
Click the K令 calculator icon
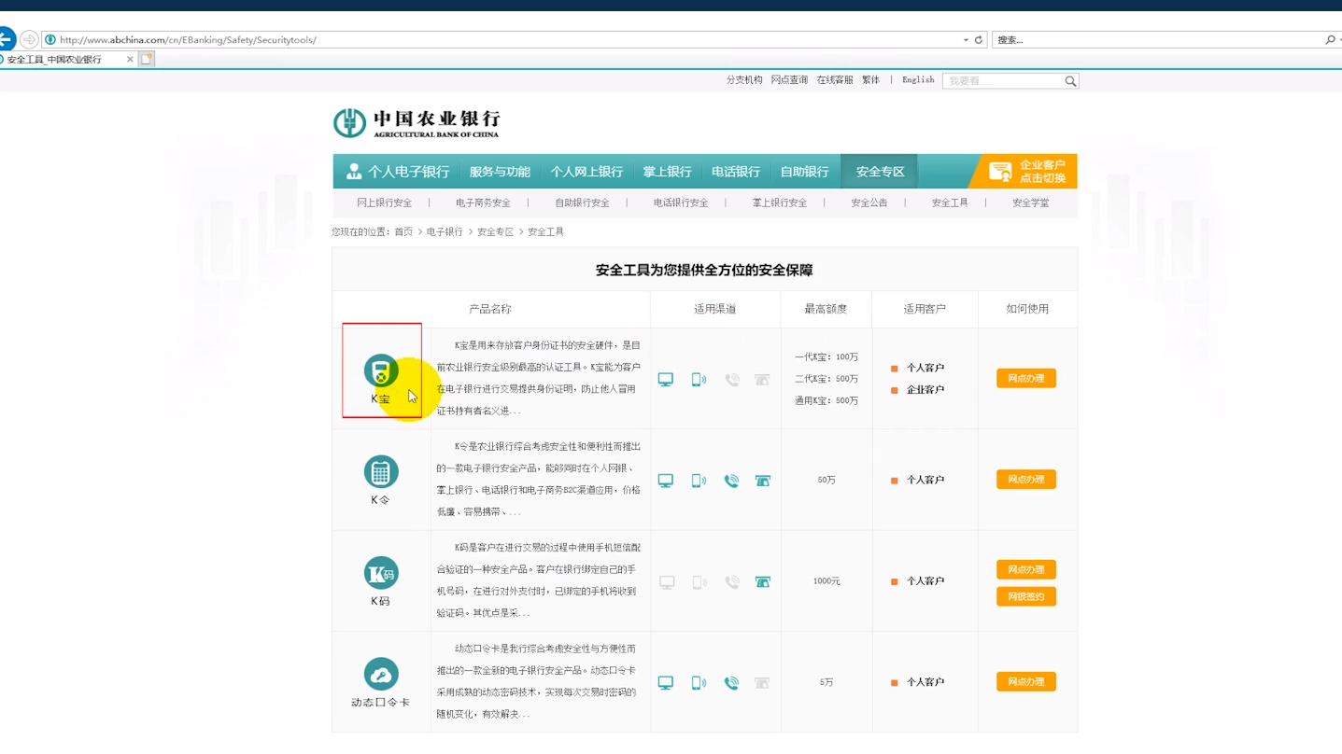click(x=381, y=472)
